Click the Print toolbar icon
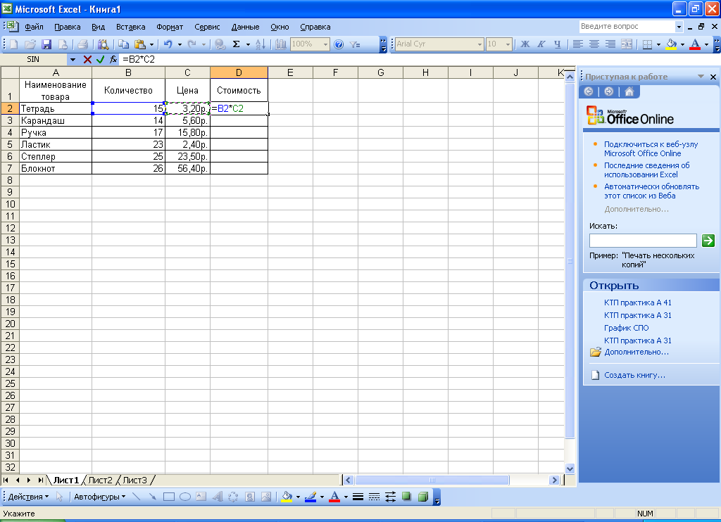 point(83,44)
